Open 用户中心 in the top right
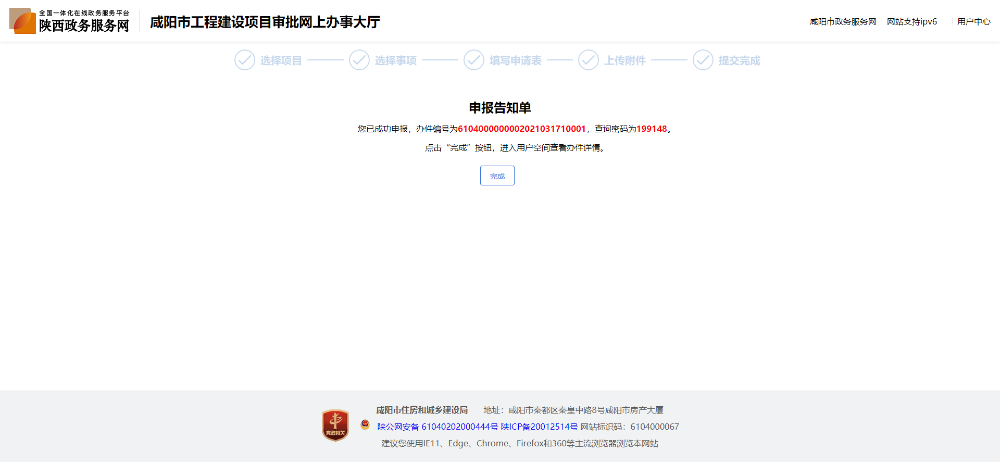The image size is (1000, 463). pos(973,21)
